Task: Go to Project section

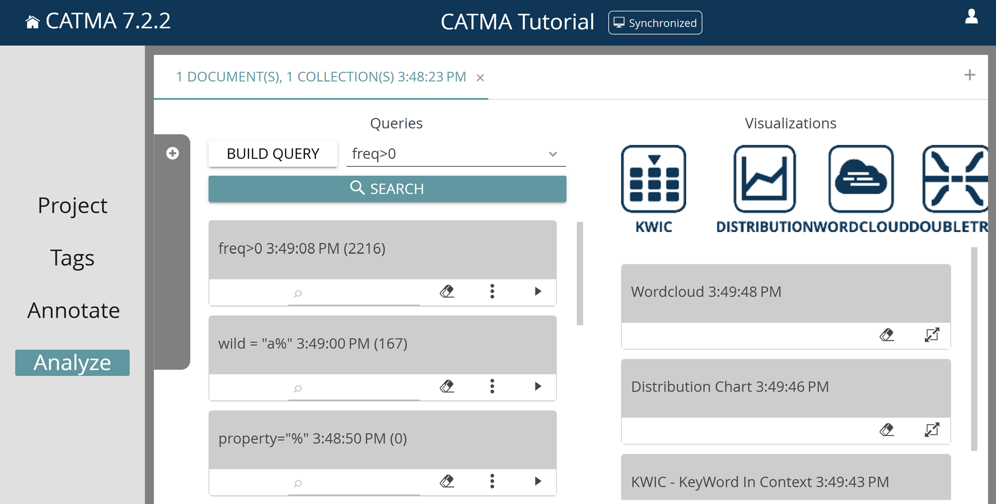Action: pos(73,205)
